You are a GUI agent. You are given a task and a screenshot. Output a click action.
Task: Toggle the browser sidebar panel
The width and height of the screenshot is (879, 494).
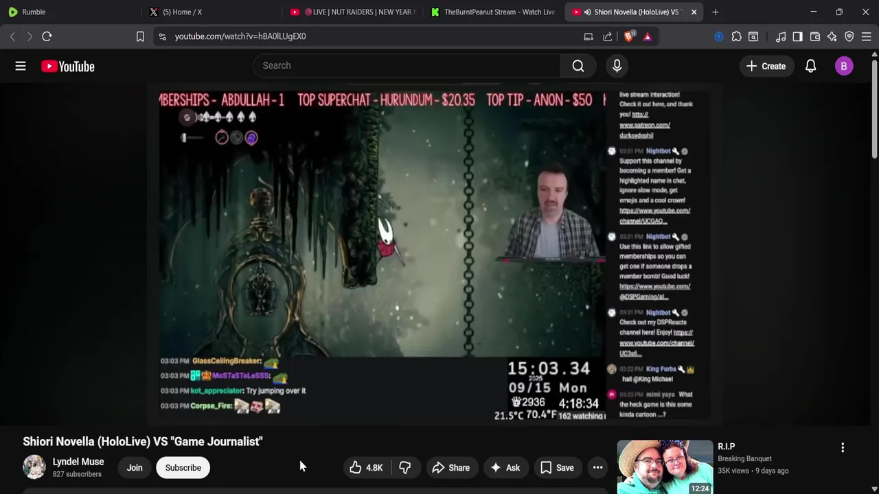(x=797, y=36)
